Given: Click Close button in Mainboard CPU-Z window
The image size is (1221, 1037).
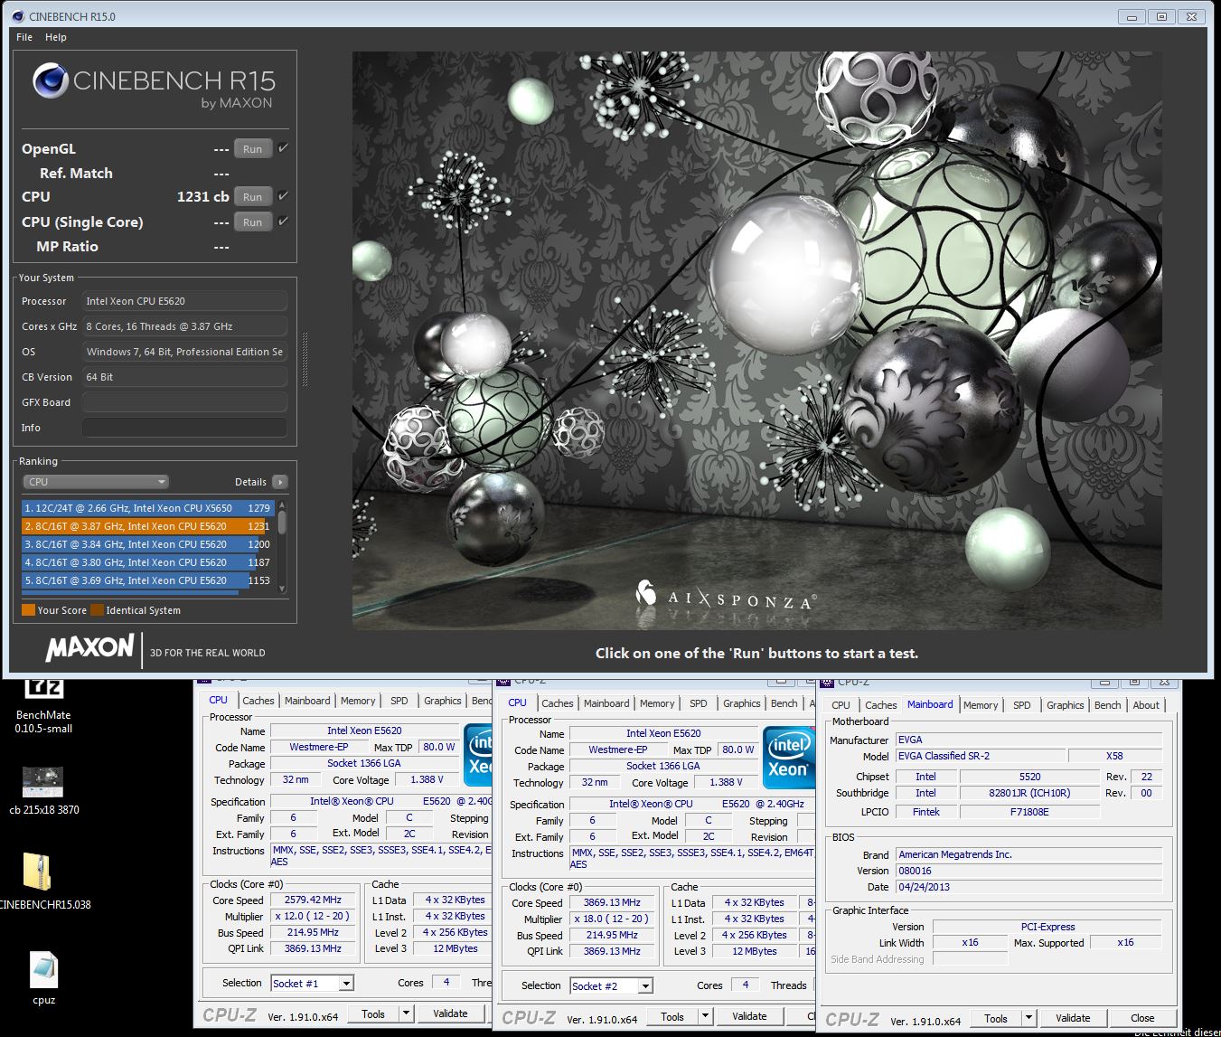Looking at the screenshot, I should coord(1142,1018).
